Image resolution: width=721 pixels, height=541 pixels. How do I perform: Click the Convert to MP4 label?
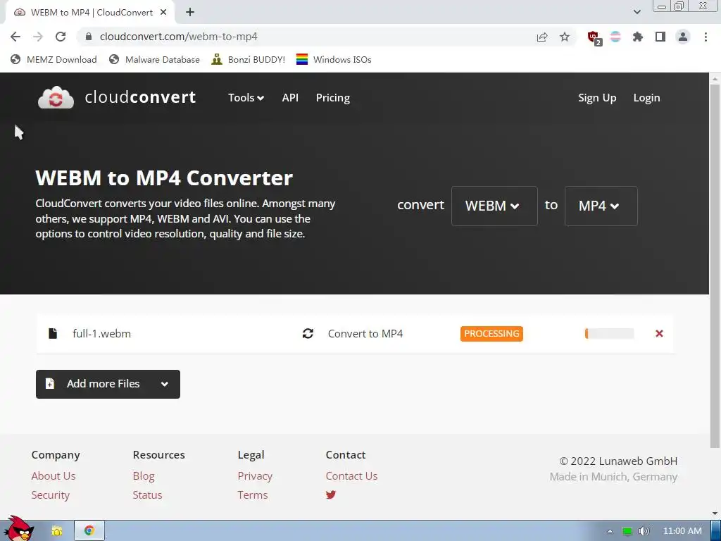point(365,333)
